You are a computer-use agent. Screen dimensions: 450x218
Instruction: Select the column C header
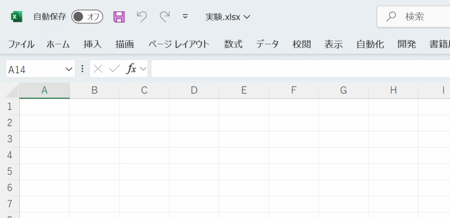coord(144,90)
